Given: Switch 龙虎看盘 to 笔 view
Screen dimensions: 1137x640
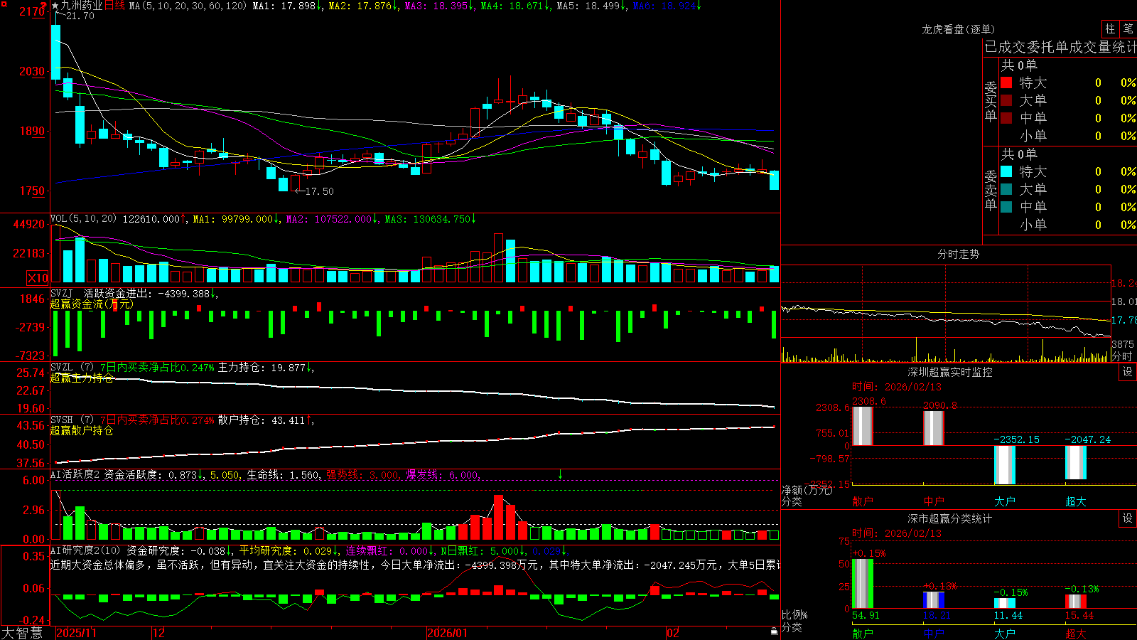Looking at the screenshot, I should [1128, 28].
